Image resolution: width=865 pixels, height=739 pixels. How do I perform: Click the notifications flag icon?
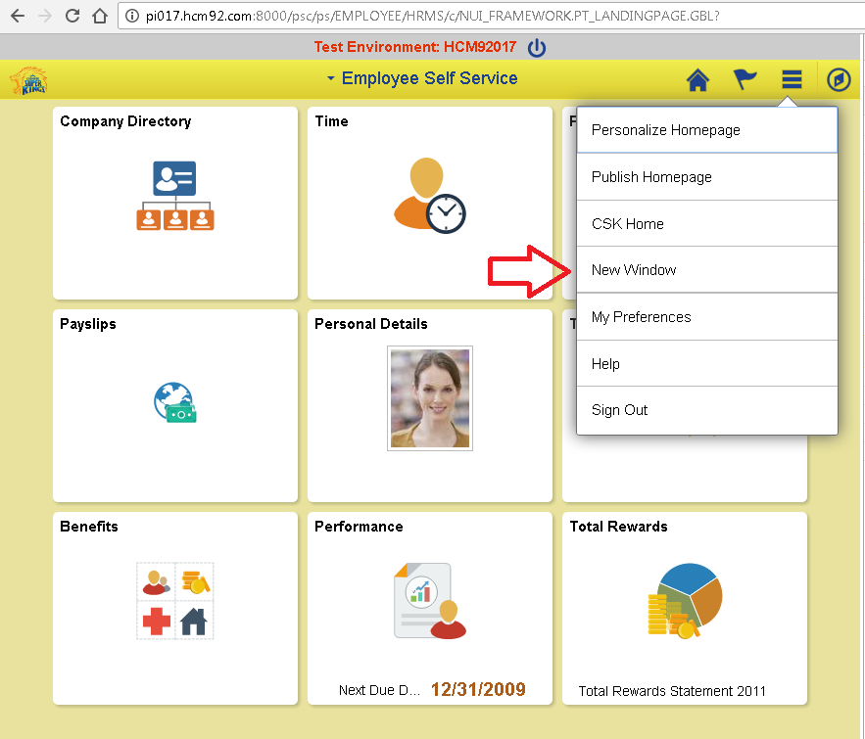point(745,79)
